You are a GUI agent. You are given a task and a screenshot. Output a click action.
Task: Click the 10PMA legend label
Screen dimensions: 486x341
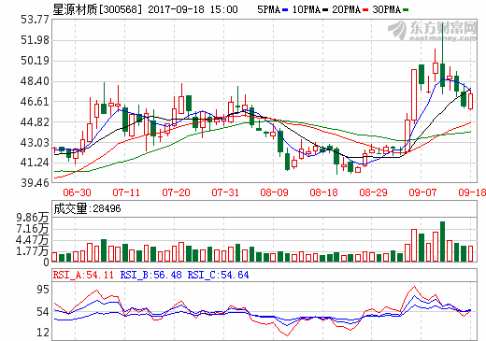pos(307,9)
